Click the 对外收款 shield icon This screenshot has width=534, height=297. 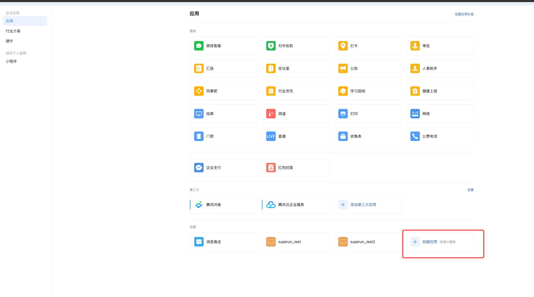pyautogui.click(x=271, y=46)
